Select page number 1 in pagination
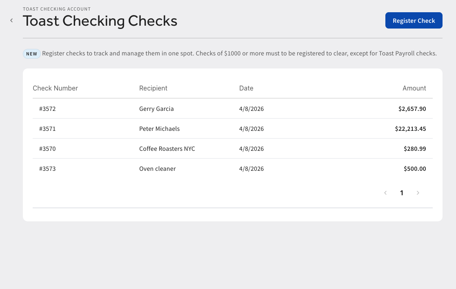 (x=402, y=193)
